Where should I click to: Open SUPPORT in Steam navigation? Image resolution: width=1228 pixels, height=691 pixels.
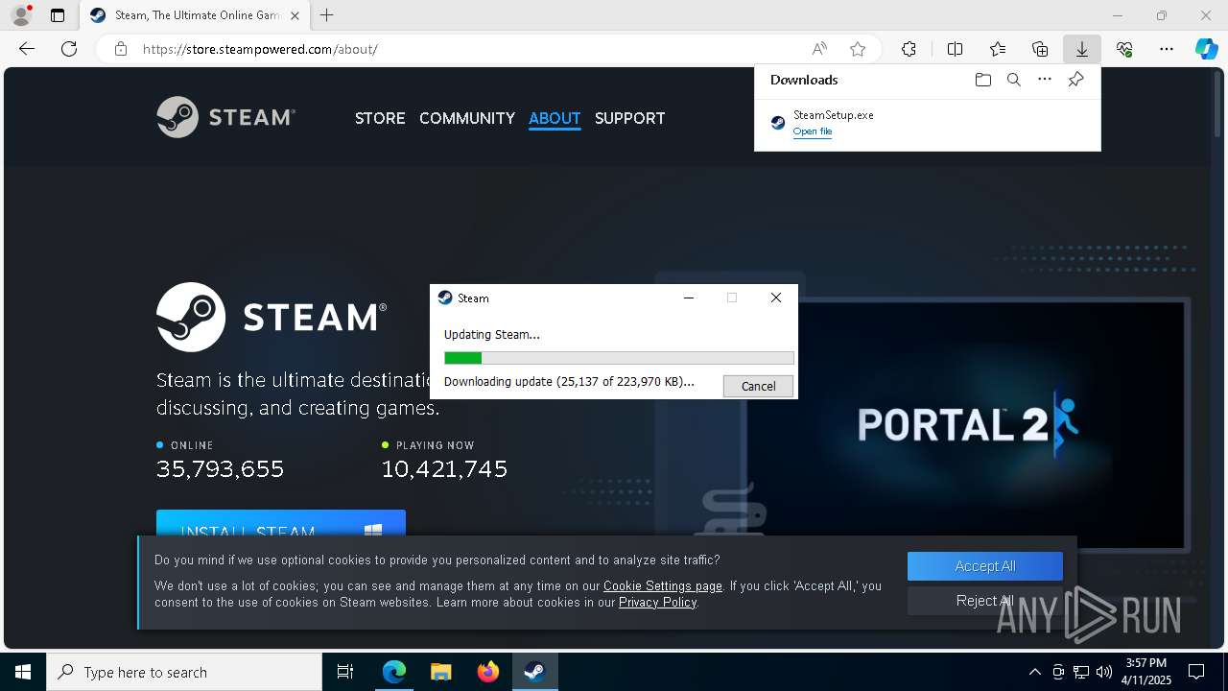click(x=629, y=118)
